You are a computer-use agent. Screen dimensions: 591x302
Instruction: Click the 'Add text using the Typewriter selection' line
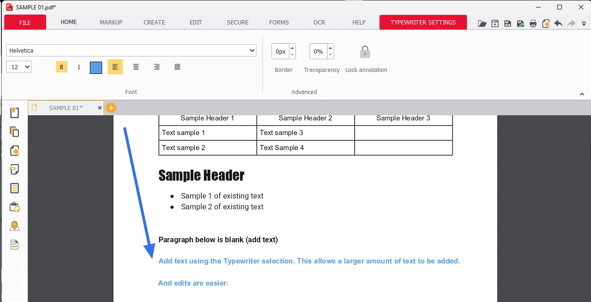[309, 261]
